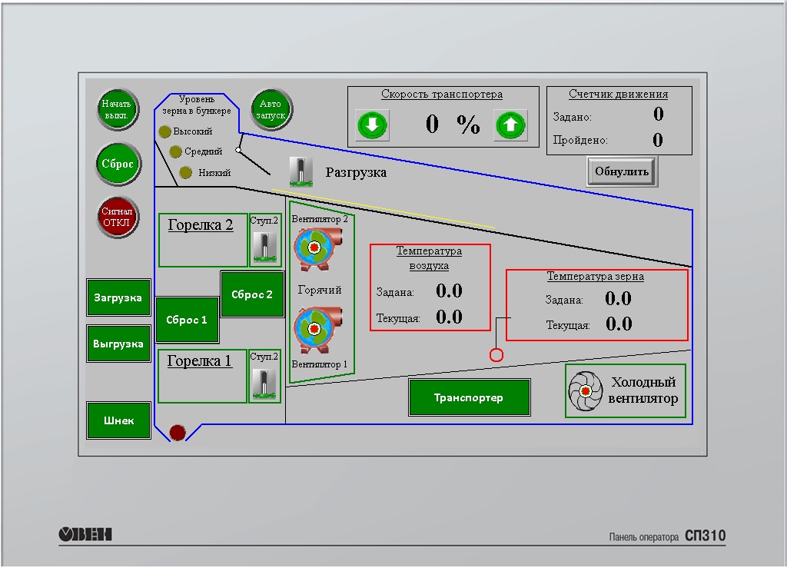Click the Холодный вентилятор fan icon
The image size is (787, 568).
pos(586,391)
